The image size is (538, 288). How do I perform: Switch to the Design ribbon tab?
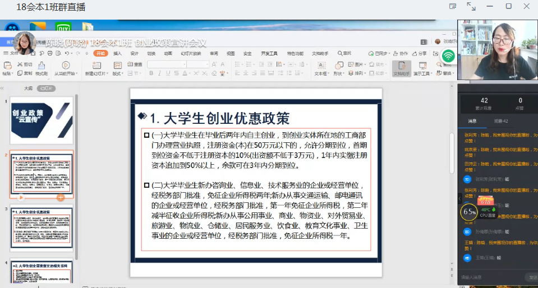(134, 53)
